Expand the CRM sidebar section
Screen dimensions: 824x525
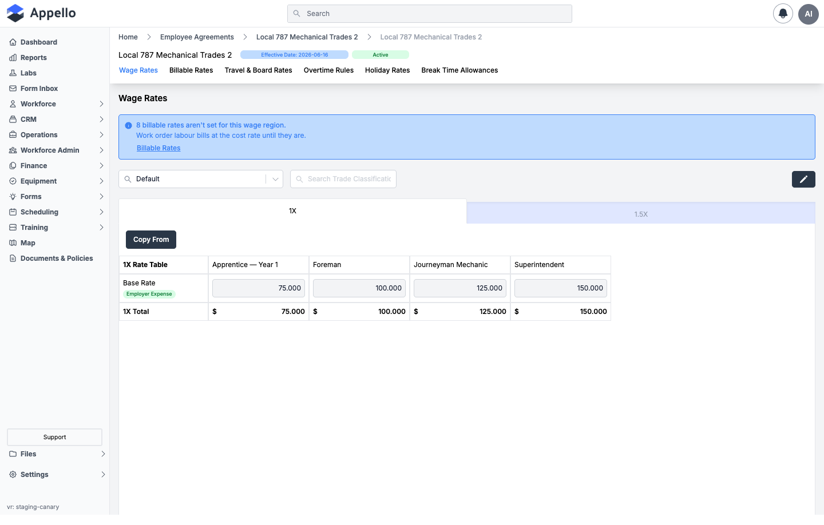pos(101,120)
